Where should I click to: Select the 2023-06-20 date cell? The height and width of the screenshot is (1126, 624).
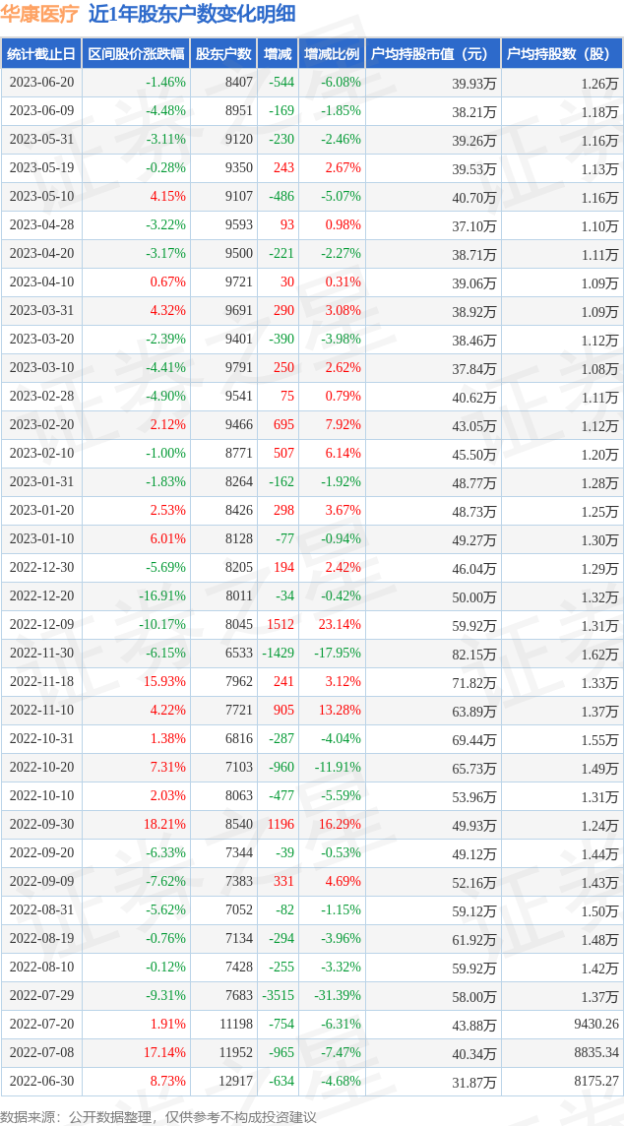41,83
